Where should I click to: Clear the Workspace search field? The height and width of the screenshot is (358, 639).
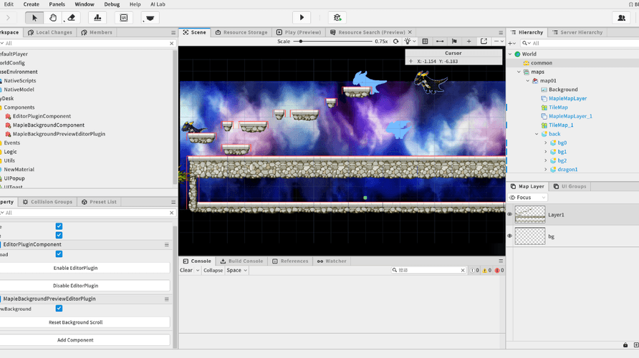click(171, 43)
